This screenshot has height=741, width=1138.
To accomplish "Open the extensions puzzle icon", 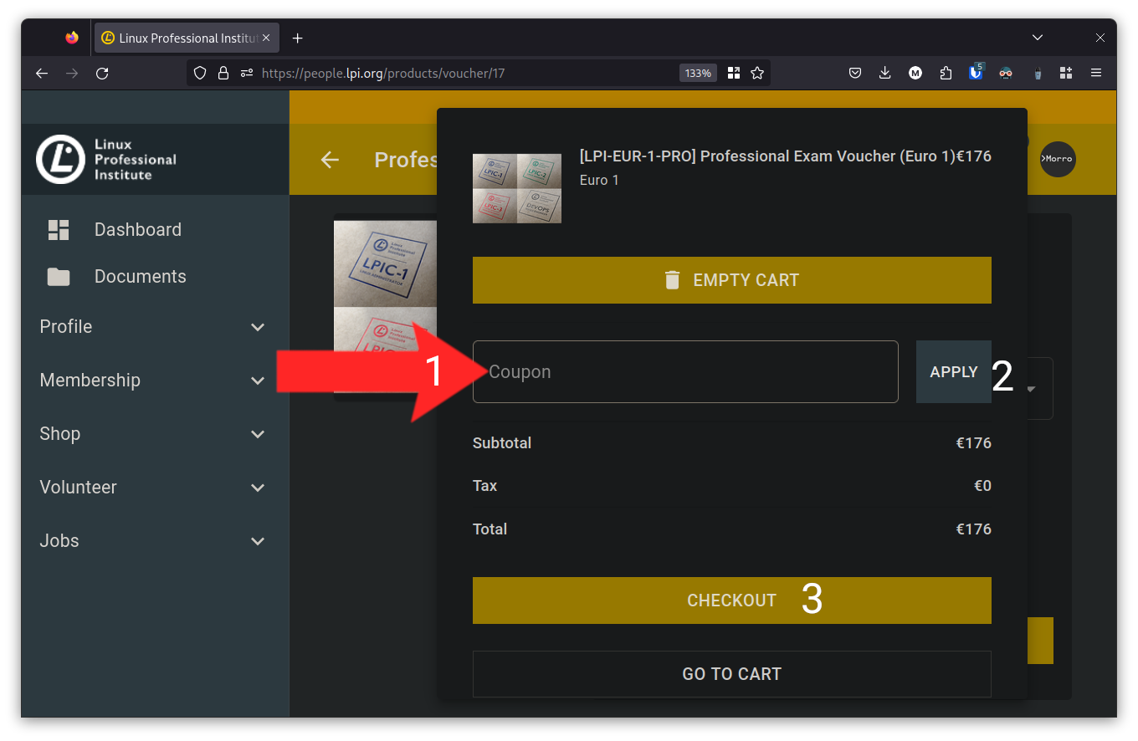I will pyautogui.click(x=946, y=74).
